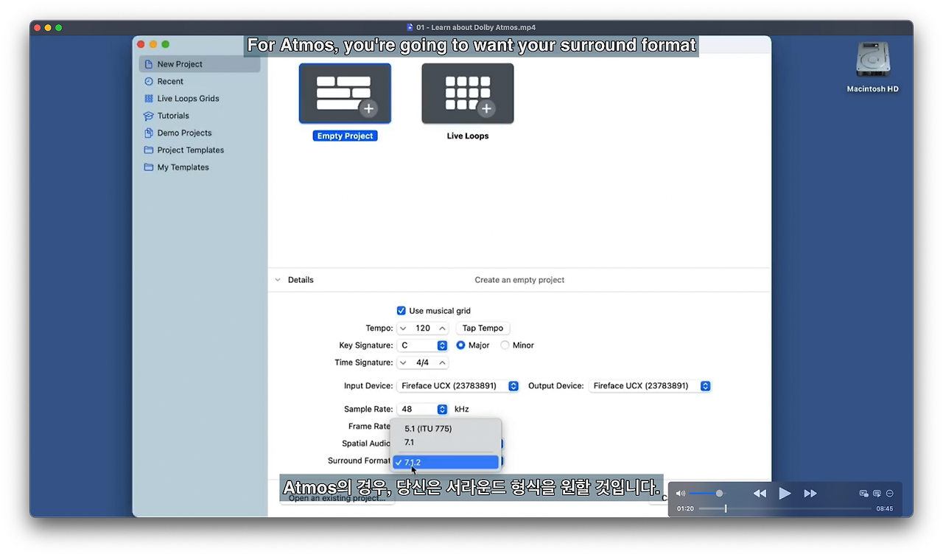Click the Recent clock icon
Screen dimensions: 943x557
(x=149, y=82)
